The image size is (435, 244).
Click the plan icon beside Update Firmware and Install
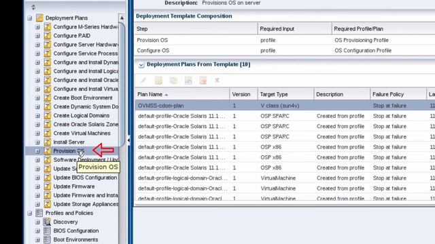click(x=48, y=195)
